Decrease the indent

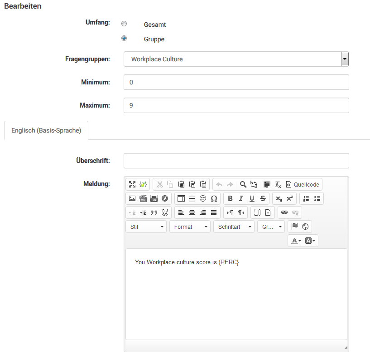point(132,212)
